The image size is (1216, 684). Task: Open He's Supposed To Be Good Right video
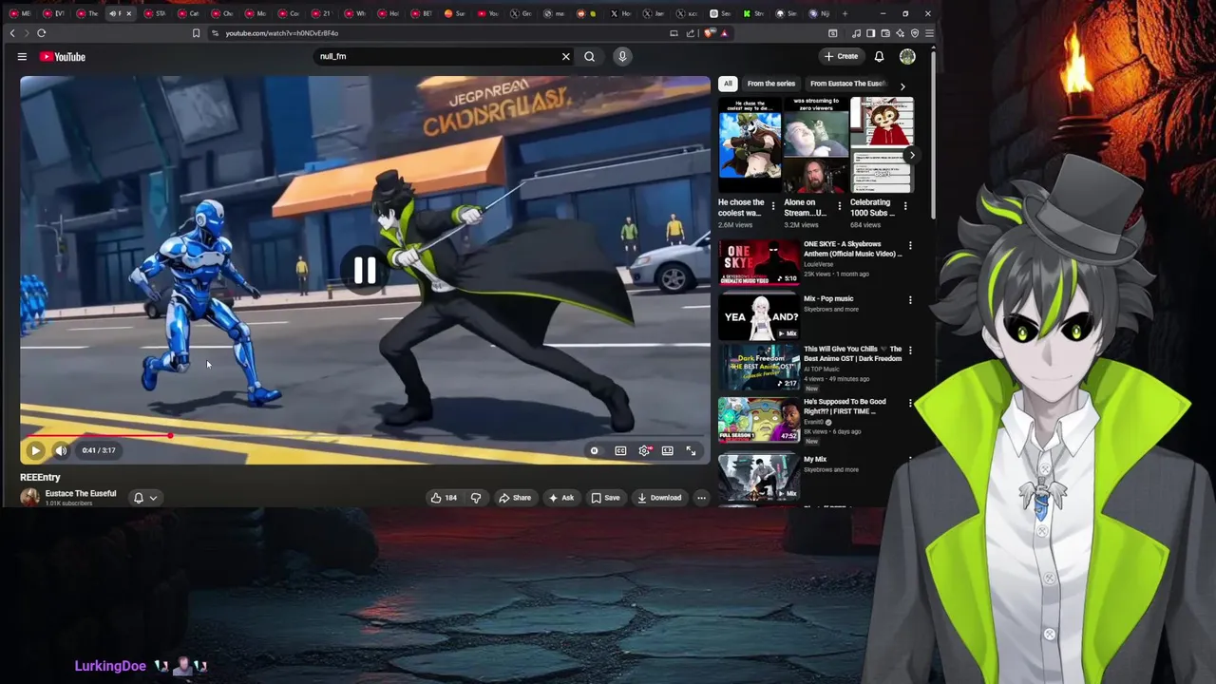pyautogui.click(x=758, y=421)
